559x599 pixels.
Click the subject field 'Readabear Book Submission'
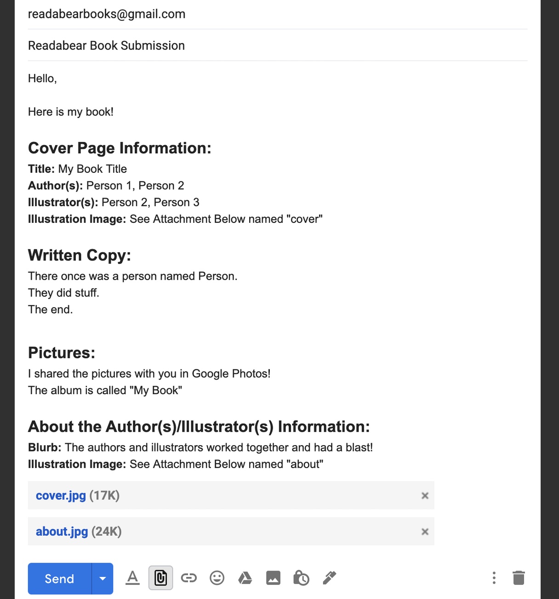107,45
